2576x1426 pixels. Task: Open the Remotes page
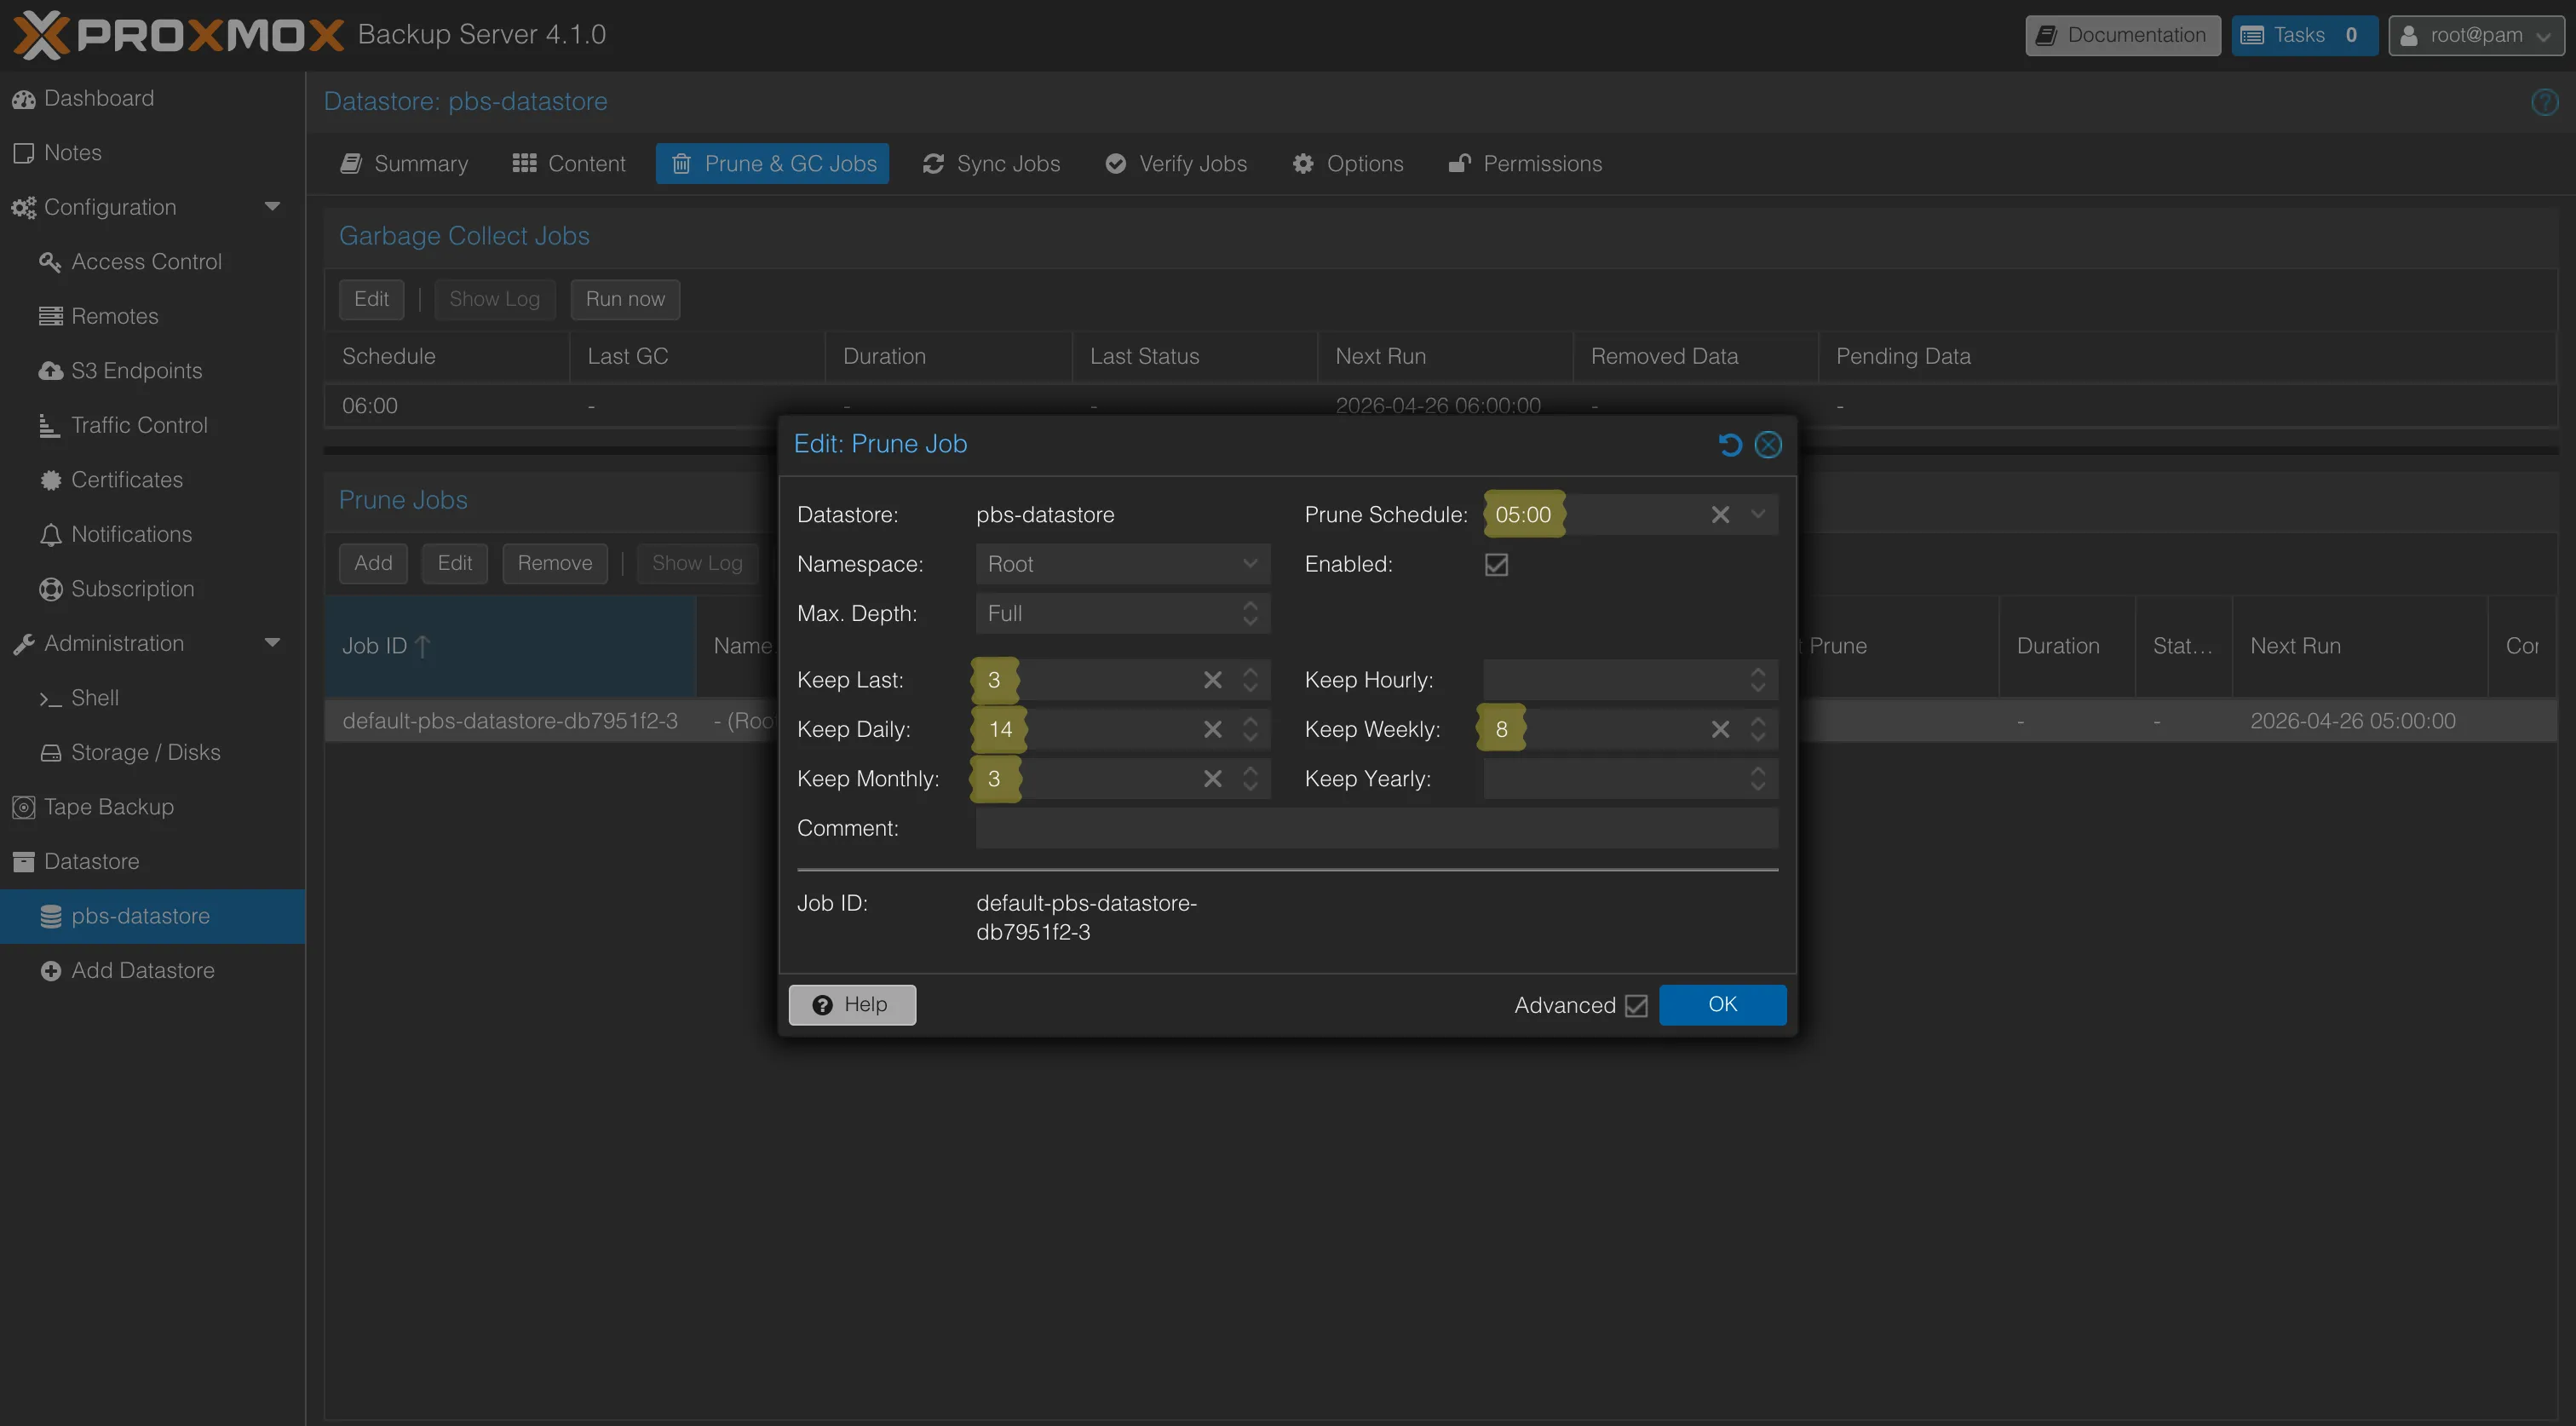click(x=152, y=316)
